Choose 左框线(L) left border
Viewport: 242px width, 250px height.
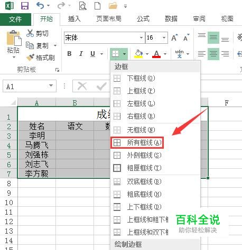pos(155,103)
